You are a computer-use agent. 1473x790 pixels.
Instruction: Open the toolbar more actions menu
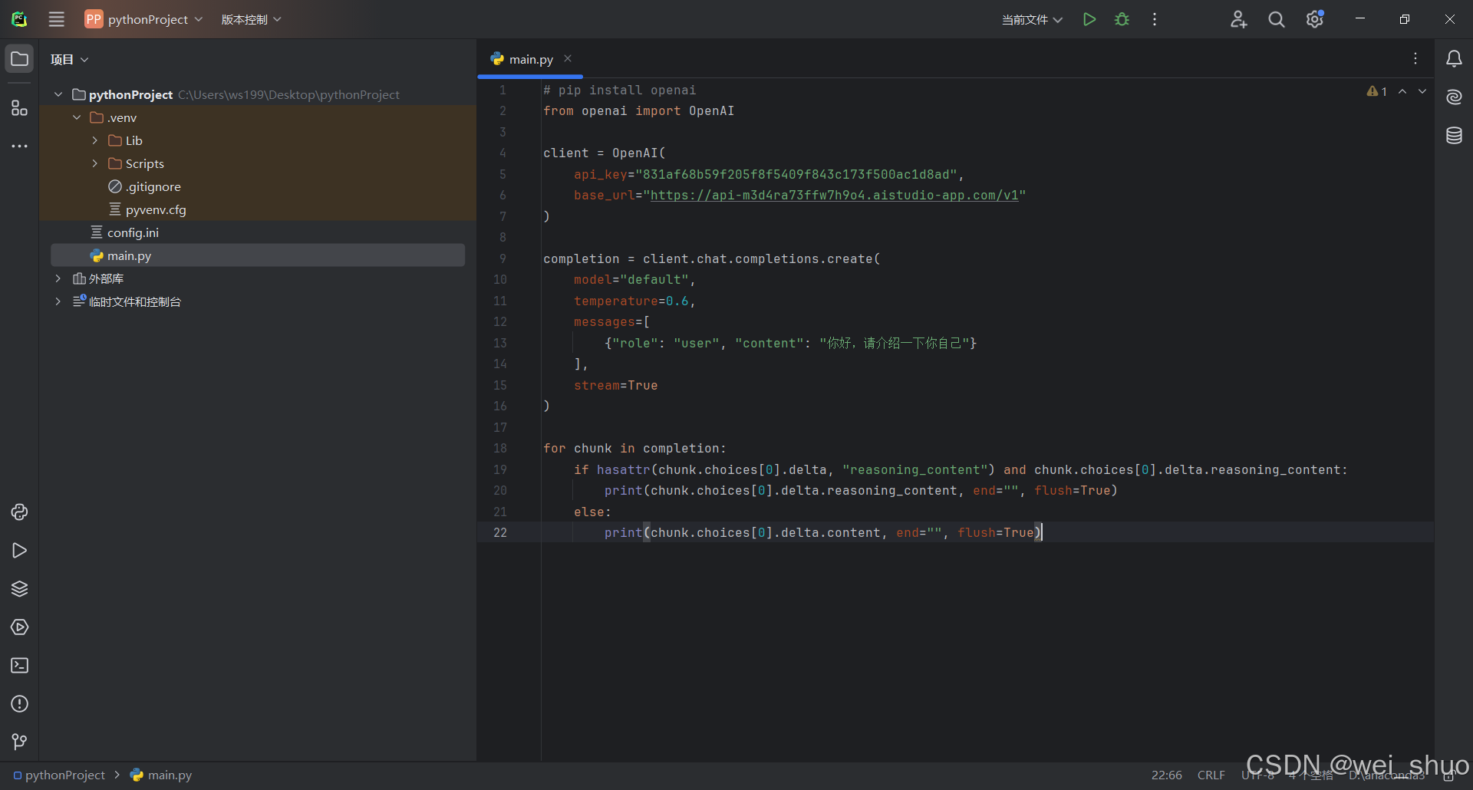coord(1155,19)
